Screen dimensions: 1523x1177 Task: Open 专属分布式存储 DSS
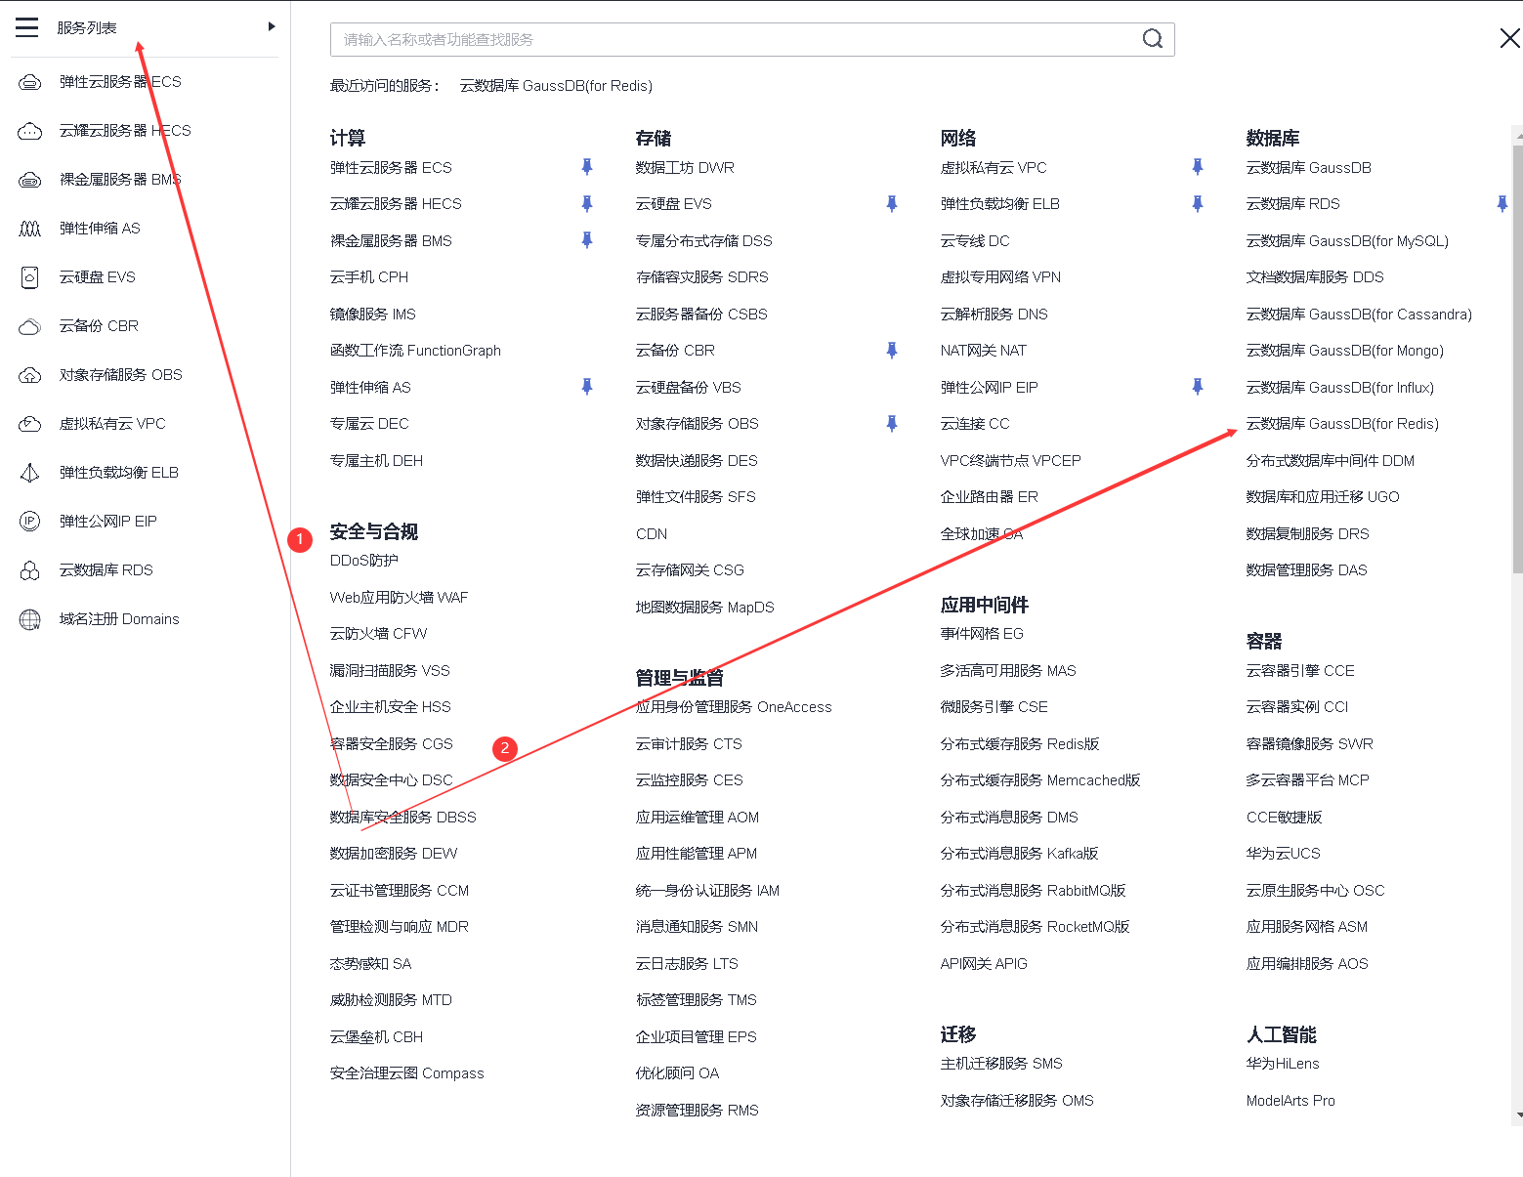pyautogui.click(x=703, y=241)
